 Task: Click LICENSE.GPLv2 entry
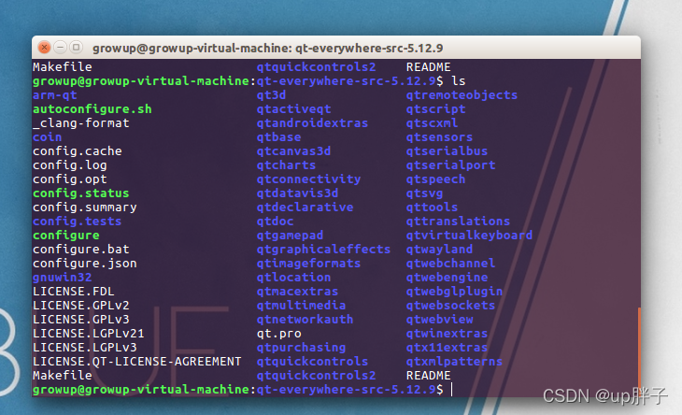pos(81,305)
